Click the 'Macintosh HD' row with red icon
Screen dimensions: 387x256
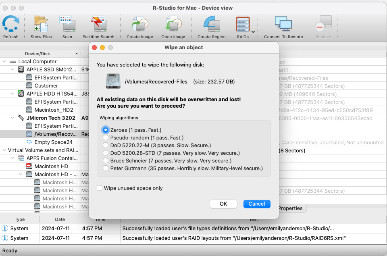point(40,166)
